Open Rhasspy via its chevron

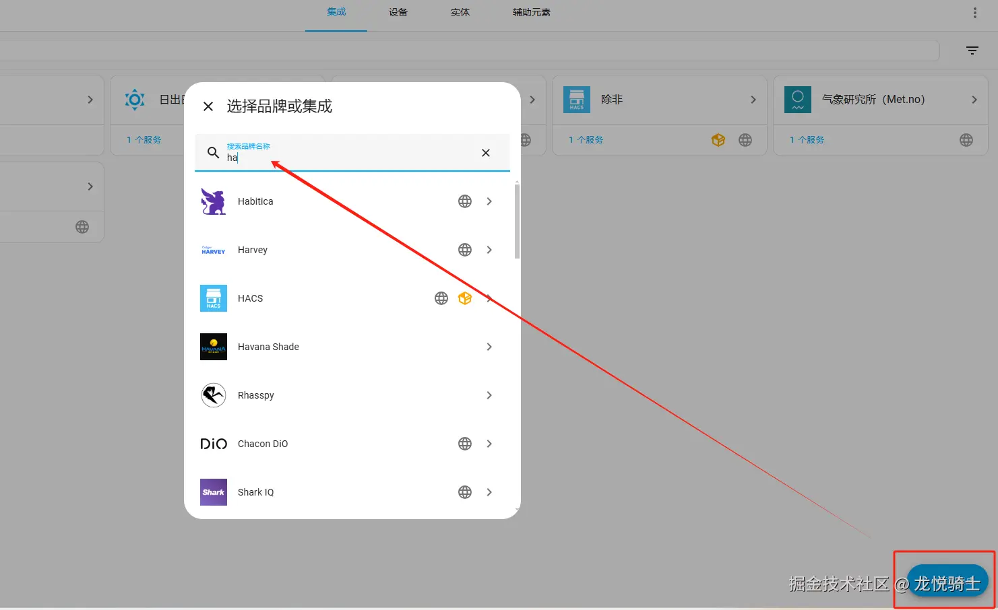coord(489,395)
